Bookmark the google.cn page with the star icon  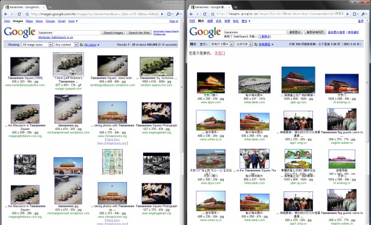click(x=213, y=14)
